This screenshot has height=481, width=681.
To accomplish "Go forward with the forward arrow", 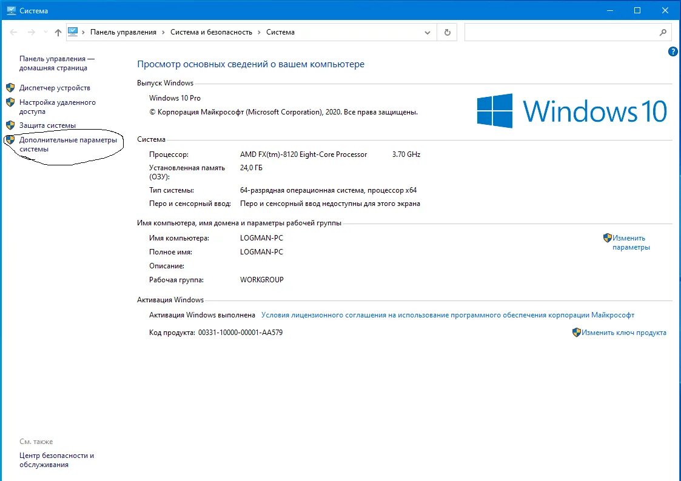I will click(32, 32).
